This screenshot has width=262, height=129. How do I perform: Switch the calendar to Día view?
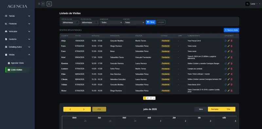228,109
